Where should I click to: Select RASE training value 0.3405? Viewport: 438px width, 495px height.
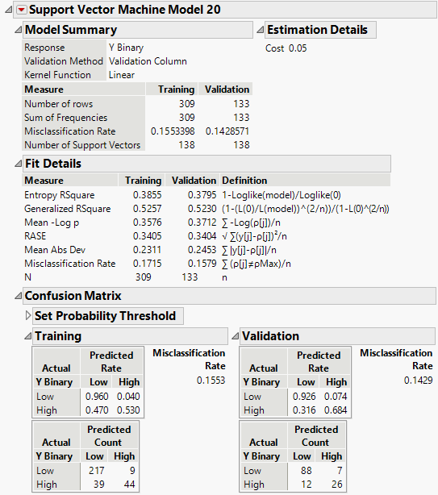147,236
